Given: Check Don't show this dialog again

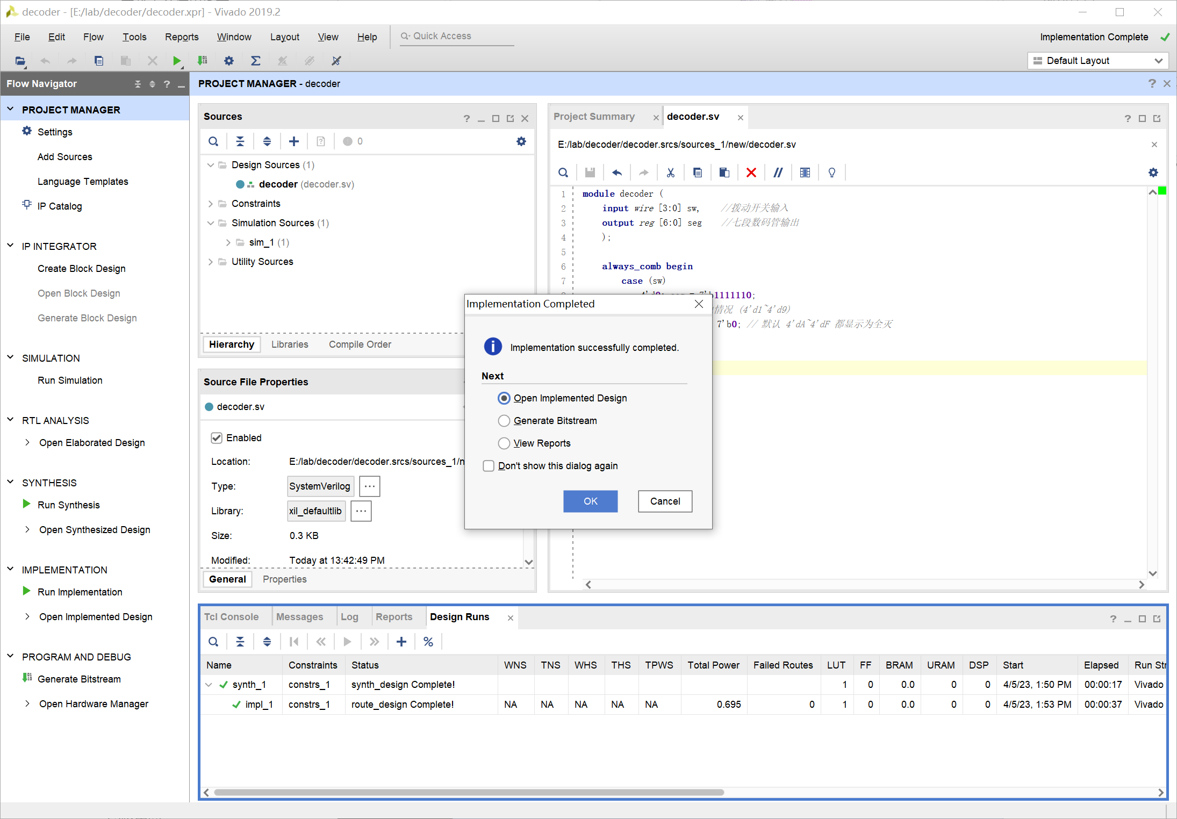Looking at the screenshot, I should tap(489, 466).
